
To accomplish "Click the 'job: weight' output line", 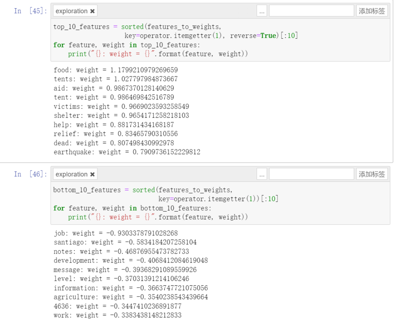I will coord(116,233).
